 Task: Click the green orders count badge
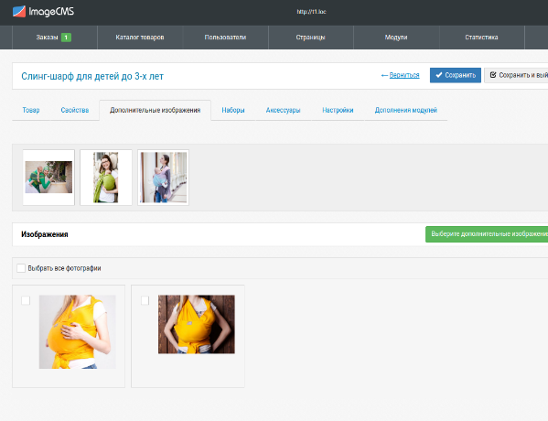point(66,38)
